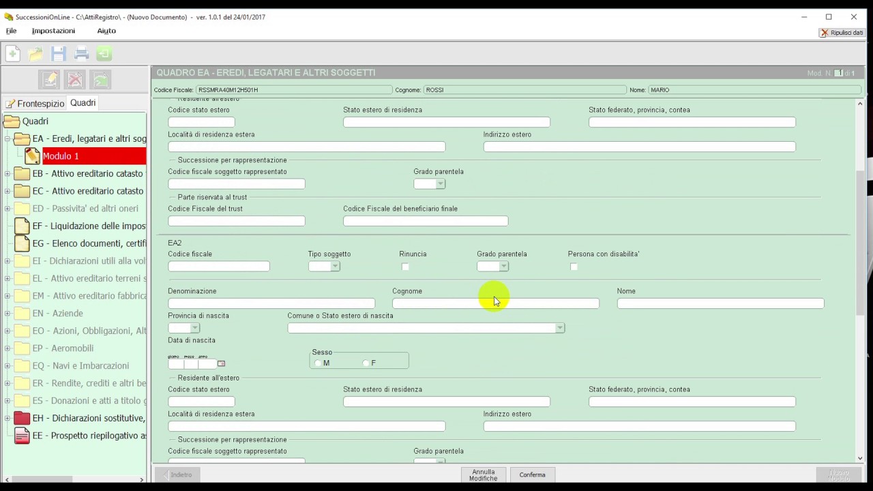The image size is (873, 491).
Task: Open the Comune o Stato estero di nascita dropdown
Action: (559, 328)
